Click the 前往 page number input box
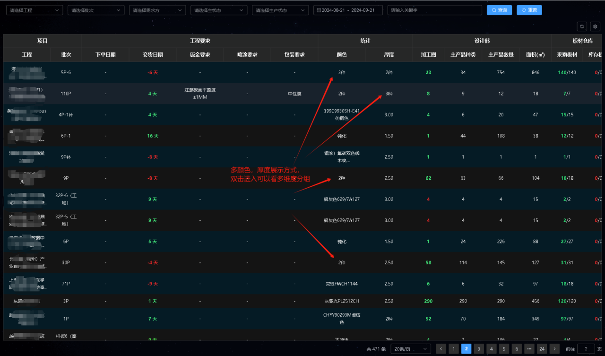Viewport: 605px width, 356px height. 586,349
